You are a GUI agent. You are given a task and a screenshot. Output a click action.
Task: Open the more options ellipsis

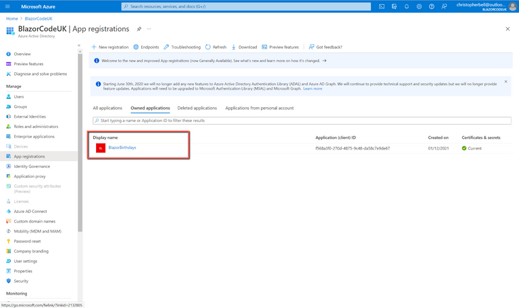[149, 29]
